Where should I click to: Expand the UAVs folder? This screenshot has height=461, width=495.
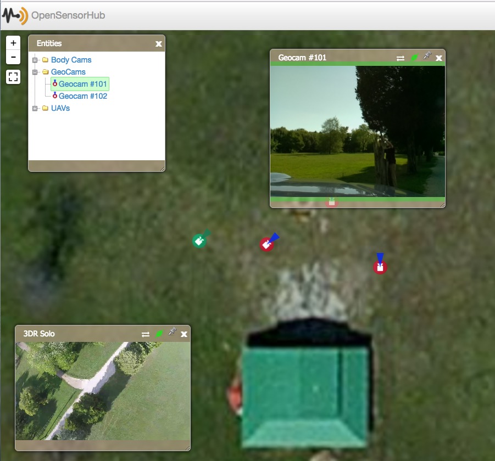coord(35,108)
